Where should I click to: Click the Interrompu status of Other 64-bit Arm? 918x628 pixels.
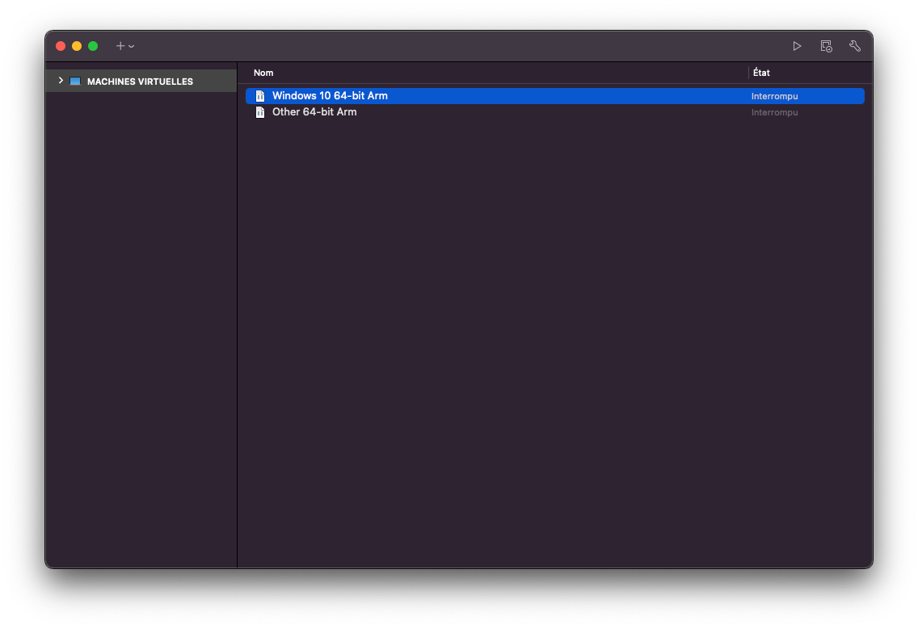pyautogui.click(x=774, y=112)
